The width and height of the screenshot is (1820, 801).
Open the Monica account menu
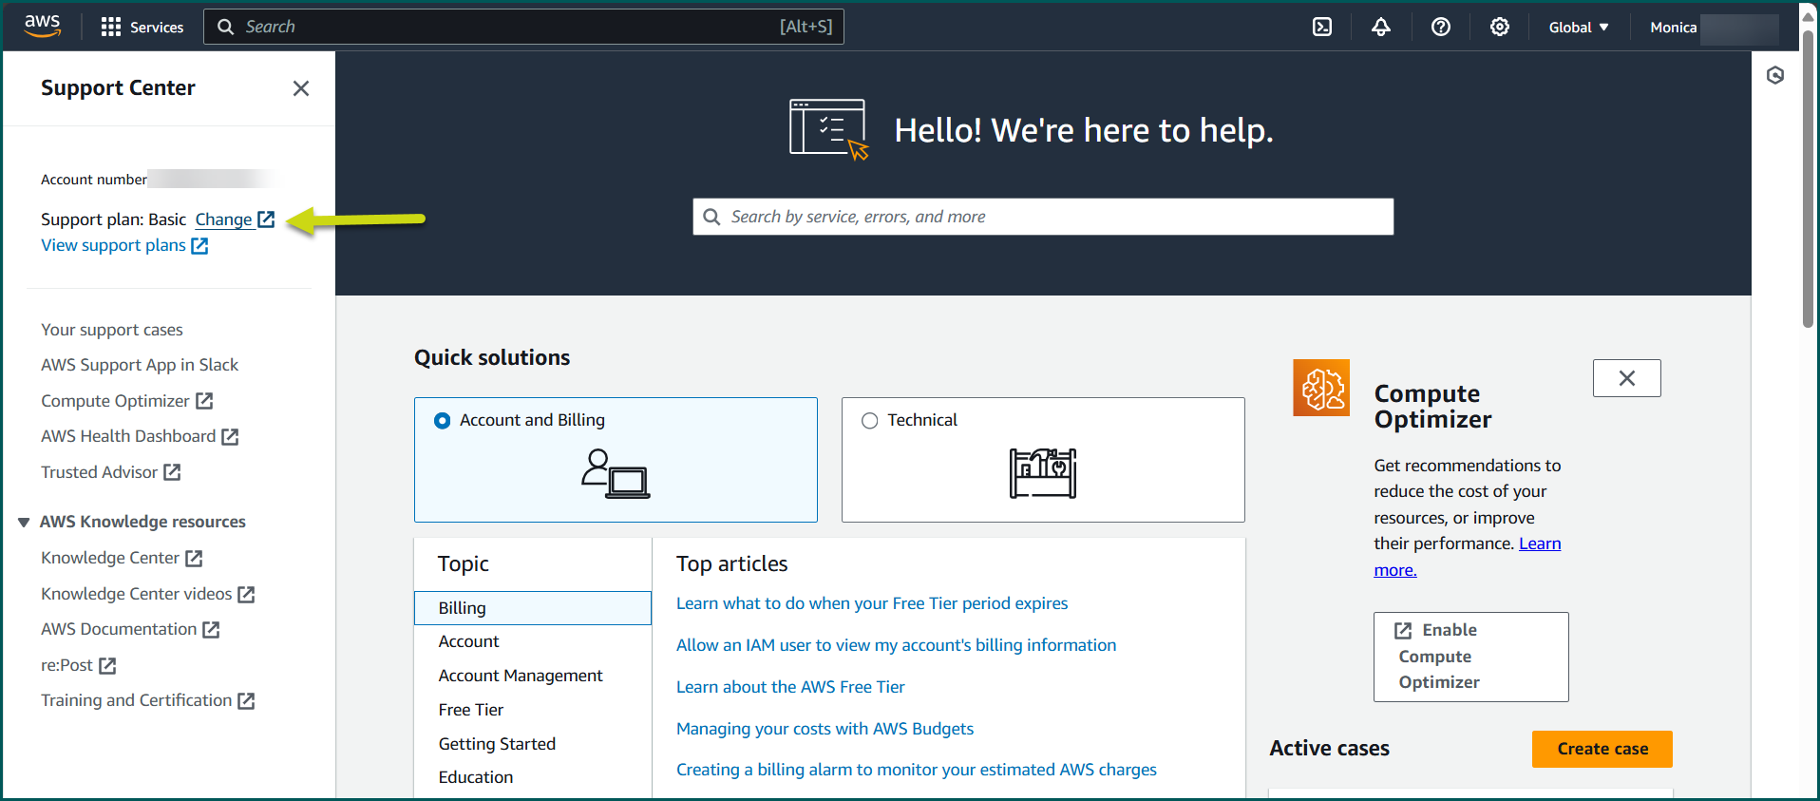[x=1714, y=28]
